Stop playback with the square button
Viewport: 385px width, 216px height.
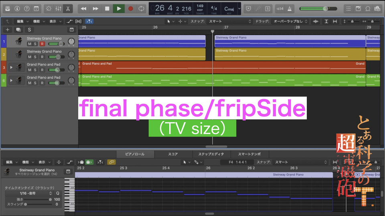click(x=107, y=8)
